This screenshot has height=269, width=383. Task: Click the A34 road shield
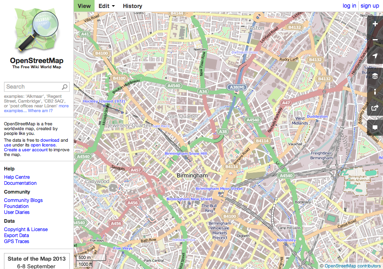point(203,91)
